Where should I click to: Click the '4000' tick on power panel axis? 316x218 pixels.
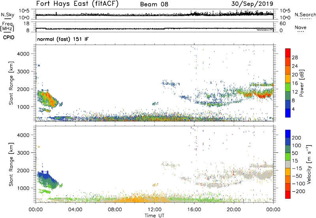(23, 54)
